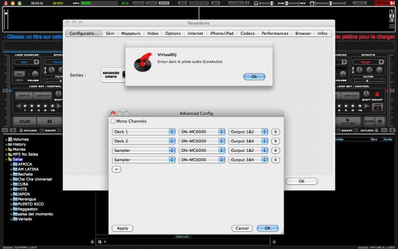Viewport: 398px width, 249px height.
Task: Switch to the Skin tab
Action: click(x=110, y=33)
